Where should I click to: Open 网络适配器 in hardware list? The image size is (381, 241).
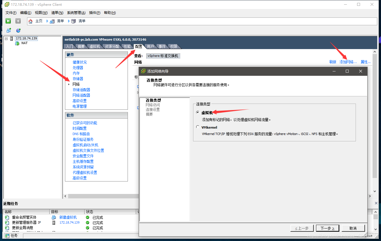[81, 95]
